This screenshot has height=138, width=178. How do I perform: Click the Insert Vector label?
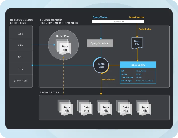click(x=137, y=17)
